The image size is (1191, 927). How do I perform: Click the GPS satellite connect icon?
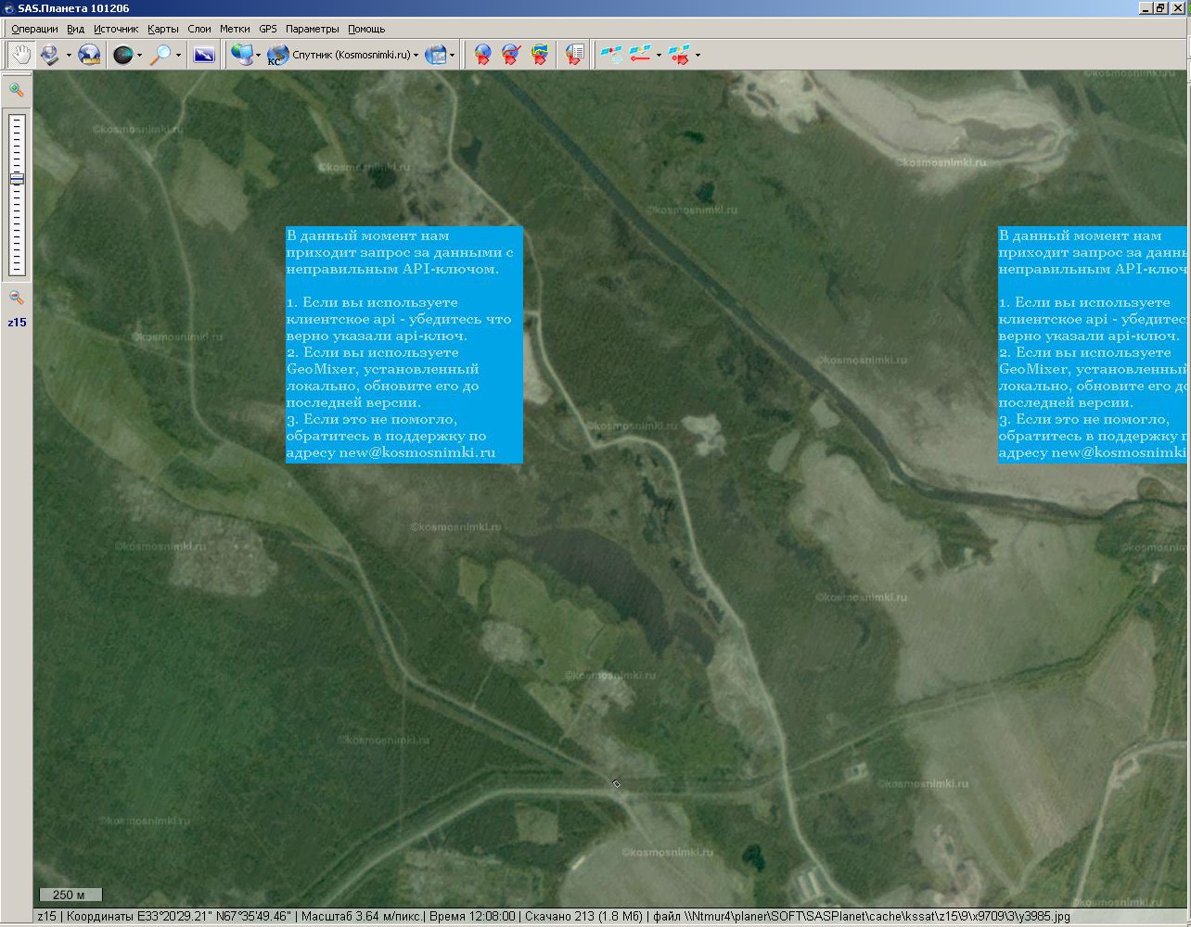pyautogui.click(x=611, y=55)
